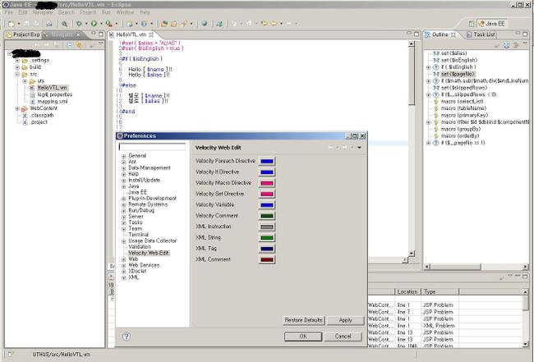Select the HelloVTL.vm editor tab
Screen dimensions: 534x362
[131, 34]
